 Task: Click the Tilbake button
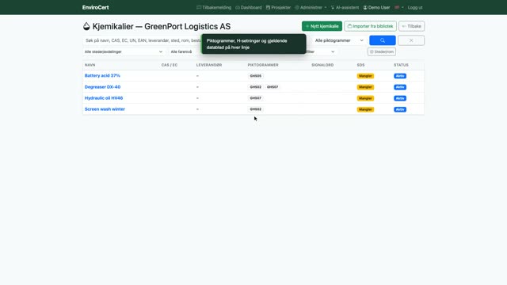(x=411, y=26)
